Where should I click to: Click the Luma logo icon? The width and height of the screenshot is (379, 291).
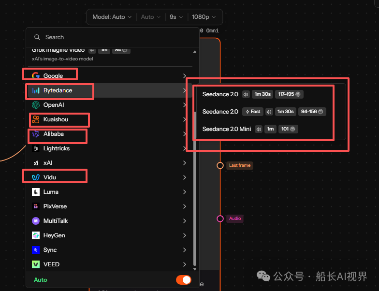36,192
